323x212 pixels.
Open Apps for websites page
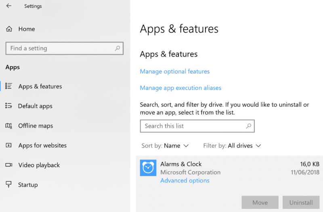(x=42, y=145)
